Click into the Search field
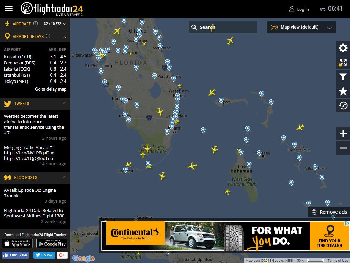Image resolution: width=350 pixels, height=263 pixels. (x=223, y=27)
